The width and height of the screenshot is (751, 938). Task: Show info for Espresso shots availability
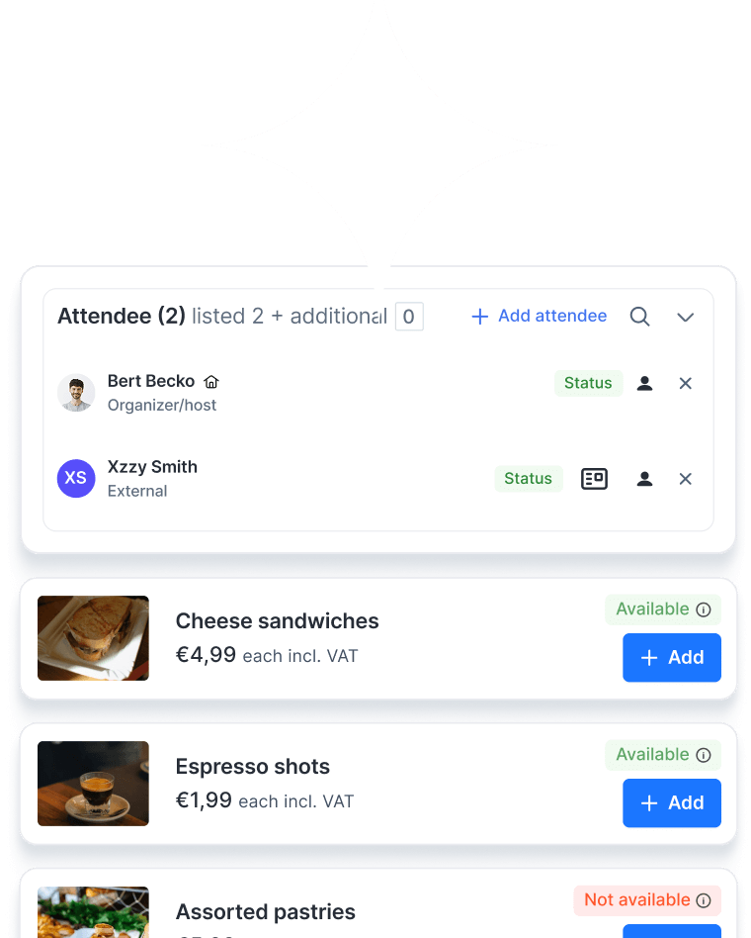click(704, 755)
